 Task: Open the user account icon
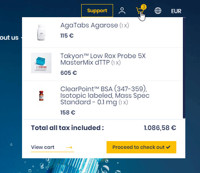pyautogui.click(x=122, y=11)
